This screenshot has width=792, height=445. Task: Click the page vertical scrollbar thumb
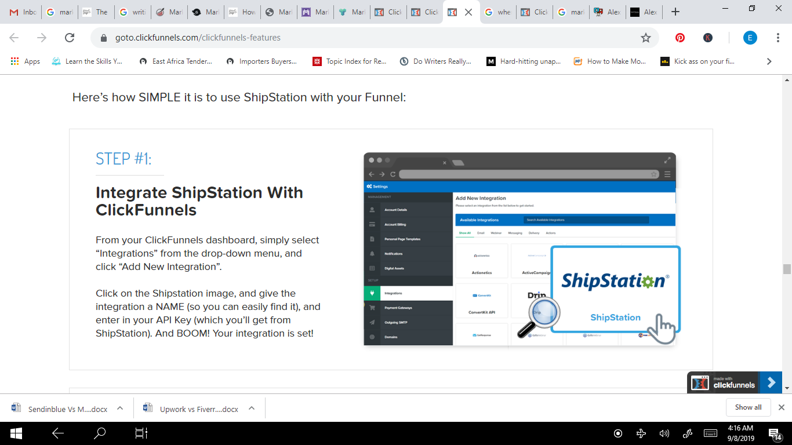click(787, 269)
